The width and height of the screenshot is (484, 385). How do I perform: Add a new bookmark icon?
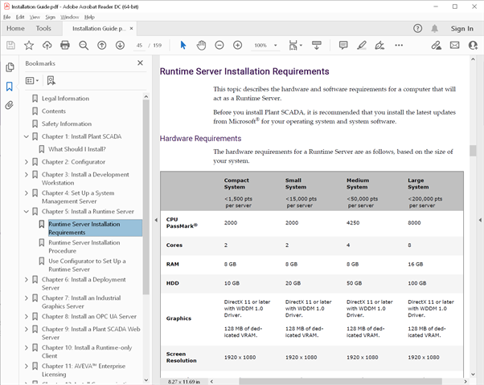[51, 81]
